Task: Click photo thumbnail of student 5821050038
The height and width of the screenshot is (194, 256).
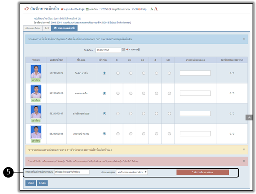Action: [x=36, y=132]
